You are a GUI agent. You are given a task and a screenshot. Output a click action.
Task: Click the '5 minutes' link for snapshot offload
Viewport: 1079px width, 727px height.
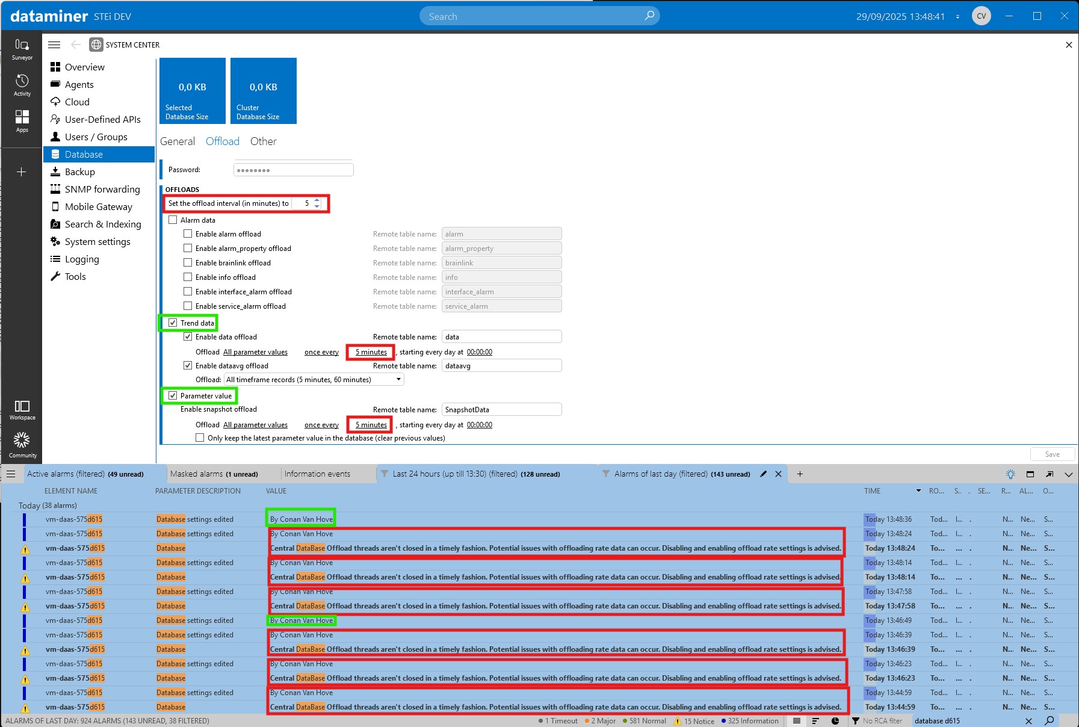point(371,425)
